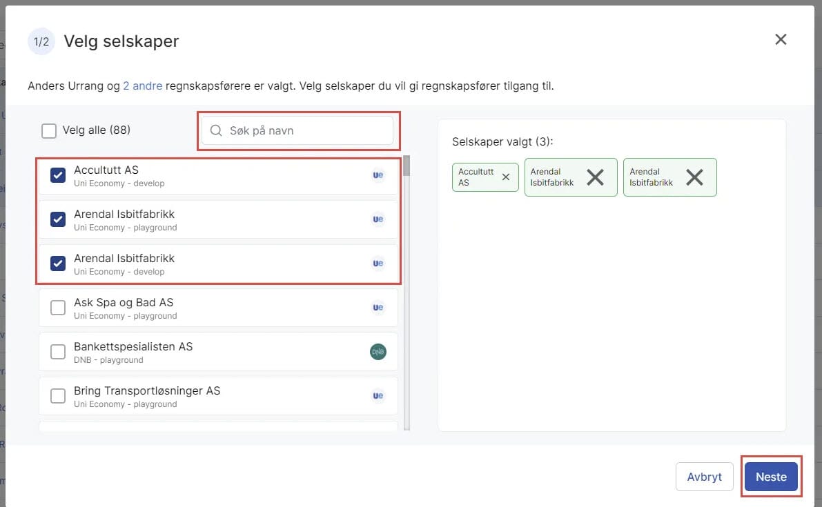The image size is (822, 507).
Task: Enable the Bring Transportløsninger AS checkbox
Action: pos(58,396)
